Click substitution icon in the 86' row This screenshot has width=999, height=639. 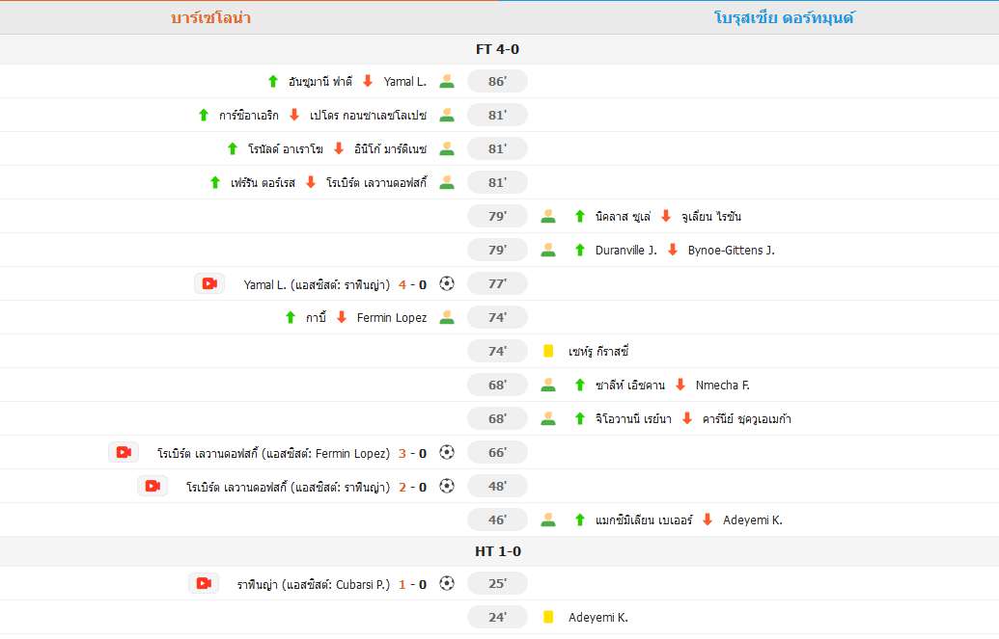[447, 82]
